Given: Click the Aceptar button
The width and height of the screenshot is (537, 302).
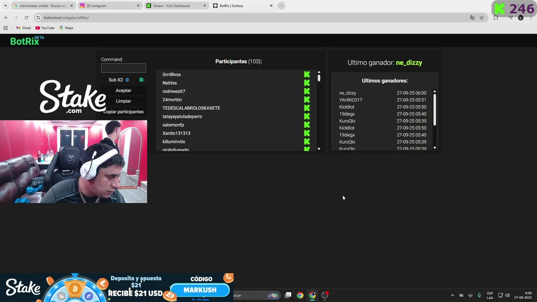Looking at the screenshot, I should point(123,91).
